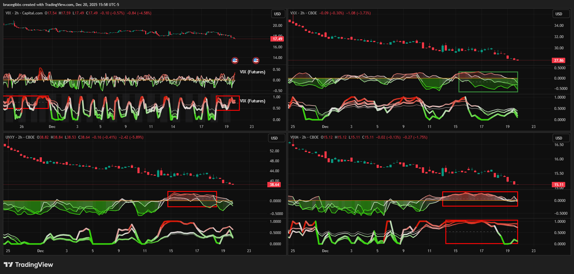Viewport: 574px width, 274px height.
Task: Click the 38.64 price label on UVXY
Action: (274, 185)
